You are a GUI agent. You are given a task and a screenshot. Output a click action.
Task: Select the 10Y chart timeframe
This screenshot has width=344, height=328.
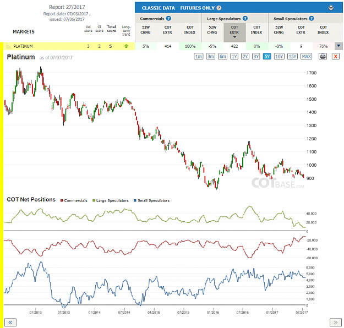(x=279, y=56)
